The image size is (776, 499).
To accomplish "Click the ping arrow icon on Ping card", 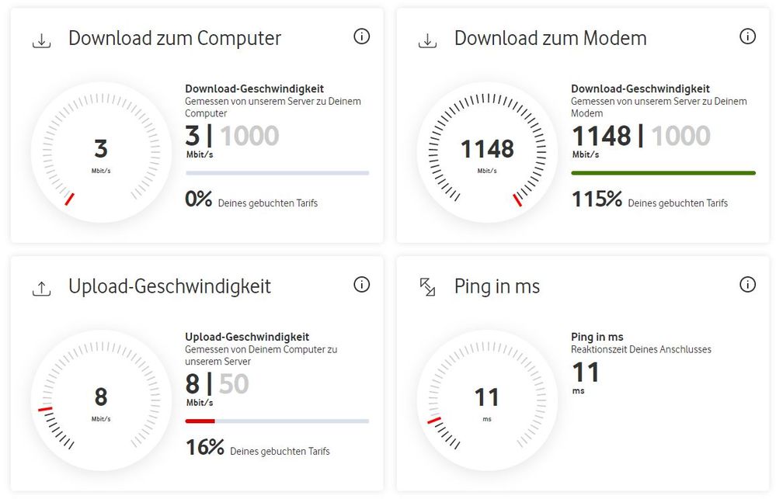I will (428, 285).
